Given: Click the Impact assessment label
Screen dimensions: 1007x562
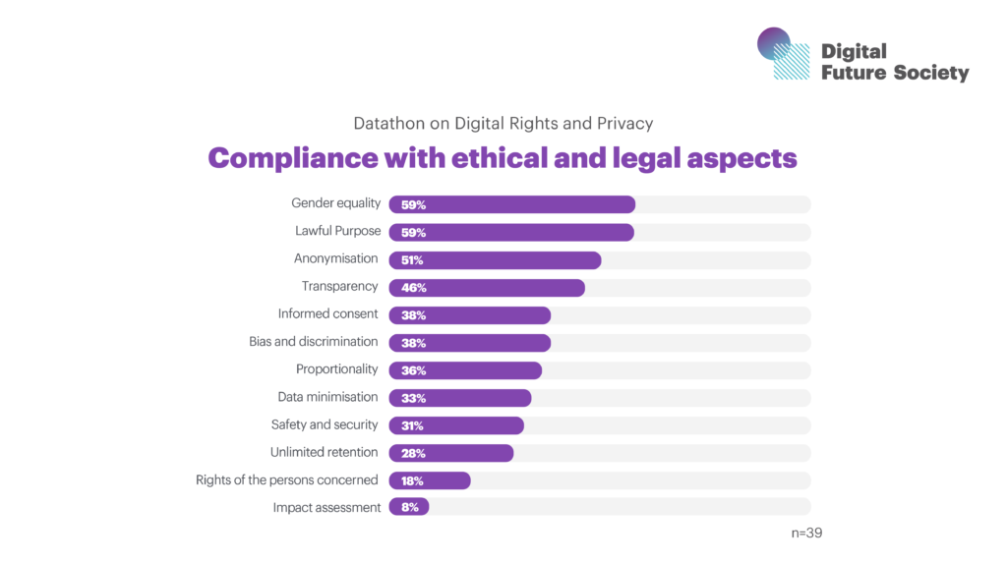Looking at the screenshot, I should (326, 507).
